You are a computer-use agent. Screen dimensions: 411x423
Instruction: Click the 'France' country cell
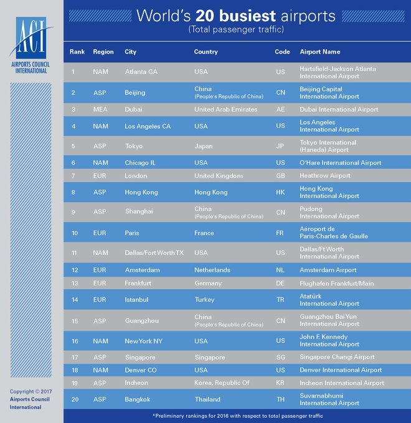(204, 233)
